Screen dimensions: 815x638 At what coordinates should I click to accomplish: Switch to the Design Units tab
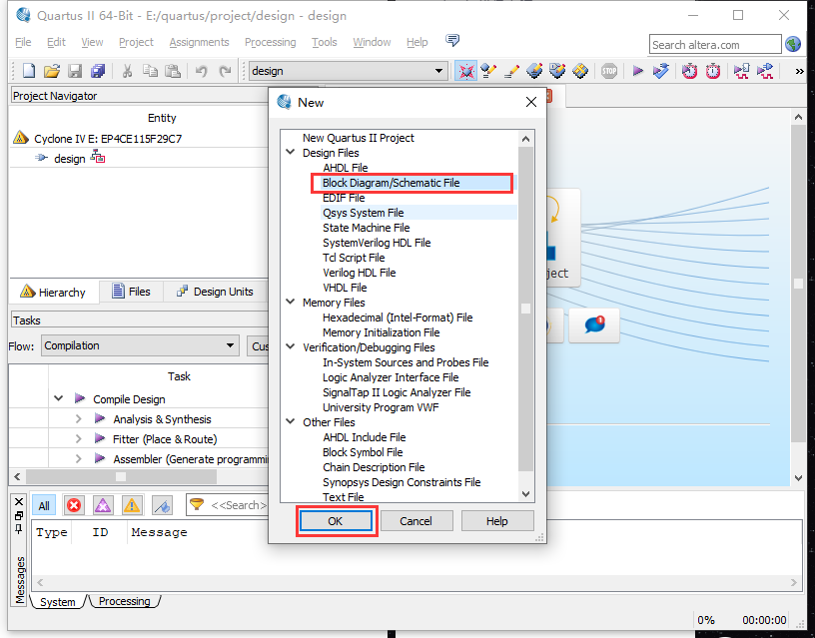tap(215, 292)
